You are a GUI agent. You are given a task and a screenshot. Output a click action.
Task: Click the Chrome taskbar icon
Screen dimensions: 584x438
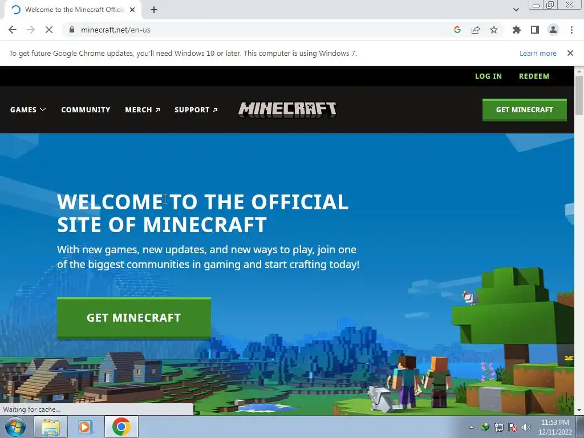pyautogui.click(x=121, y=427)
